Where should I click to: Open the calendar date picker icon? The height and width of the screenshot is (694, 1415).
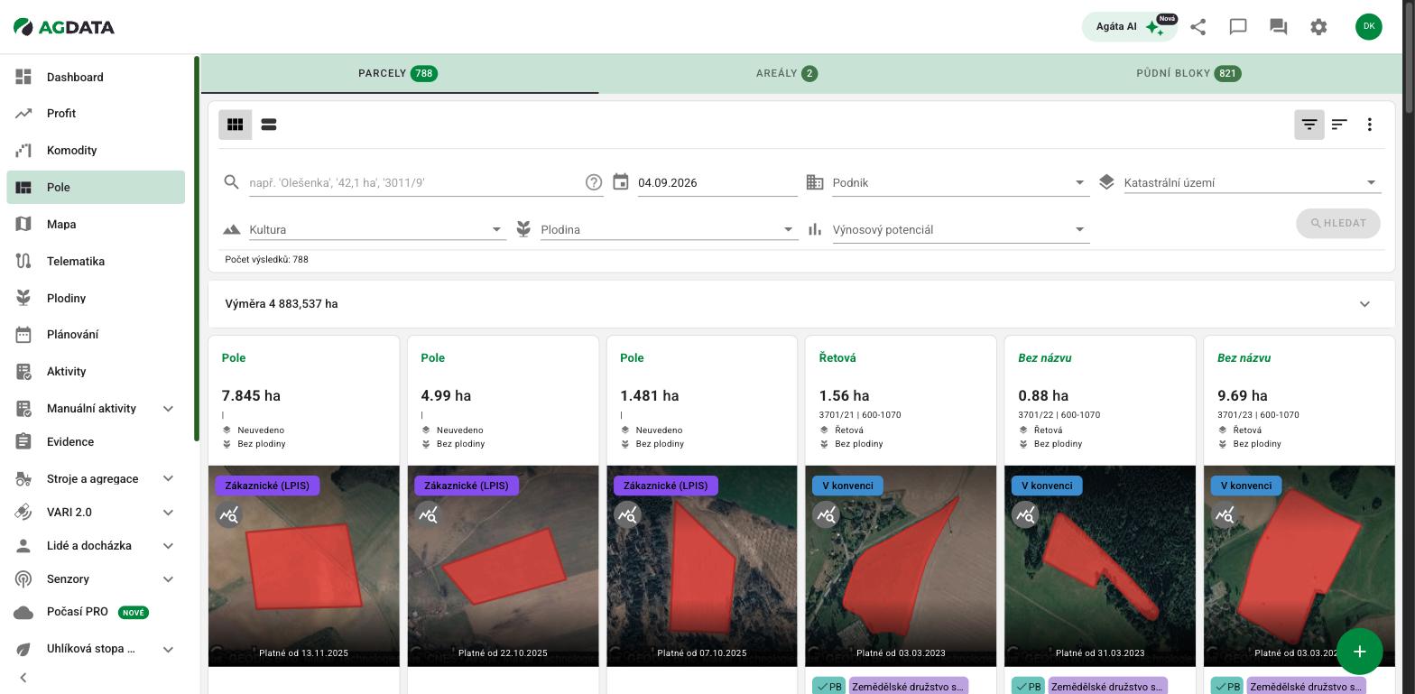621,182
